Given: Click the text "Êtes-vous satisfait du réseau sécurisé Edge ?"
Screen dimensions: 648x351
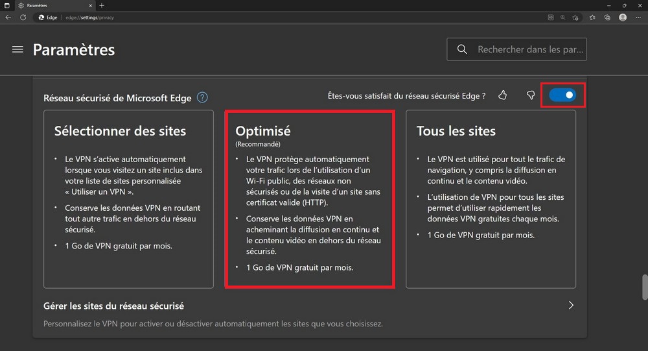Looking at the screenshot, I should click(407, 95).
